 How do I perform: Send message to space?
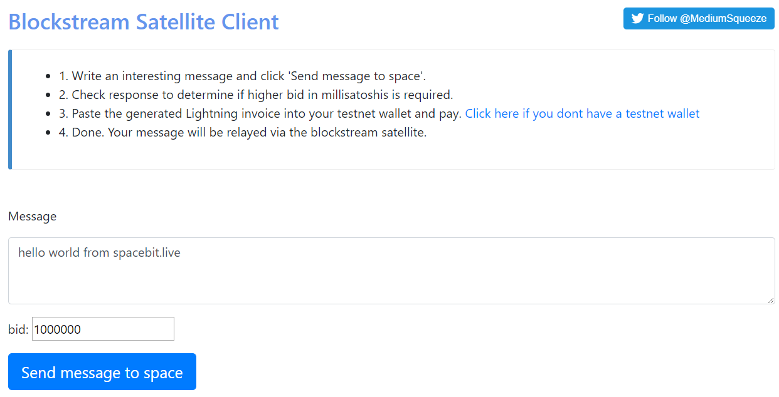coord(102,372)
